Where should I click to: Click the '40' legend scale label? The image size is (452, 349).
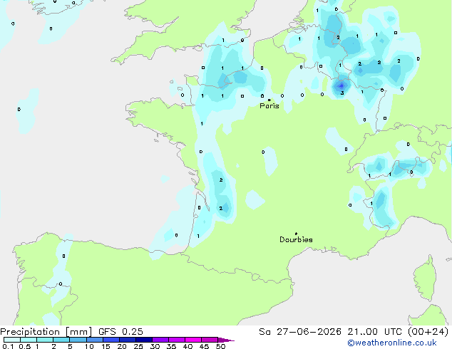(188, 346)
